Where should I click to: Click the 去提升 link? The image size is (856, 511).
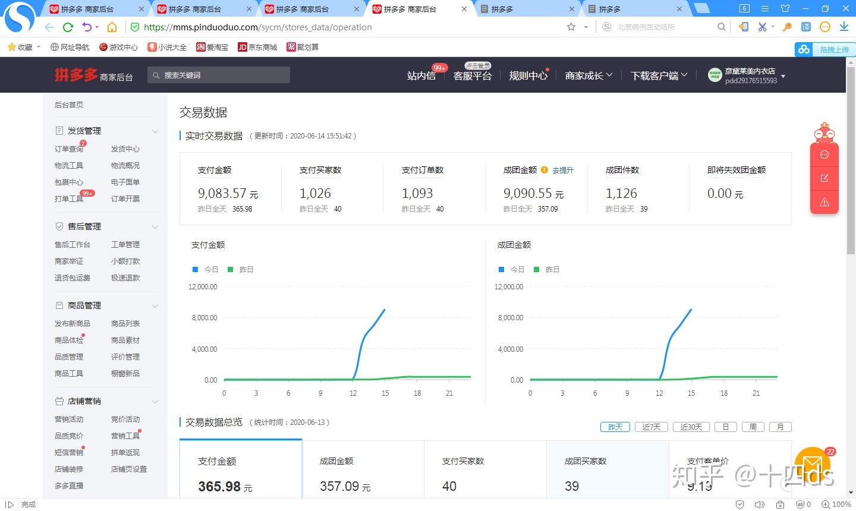coord(563,171)
